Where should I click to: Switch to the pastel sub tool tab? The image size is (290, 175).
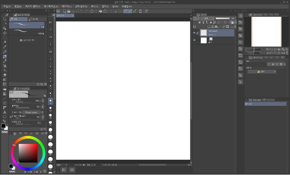point(37,19)
